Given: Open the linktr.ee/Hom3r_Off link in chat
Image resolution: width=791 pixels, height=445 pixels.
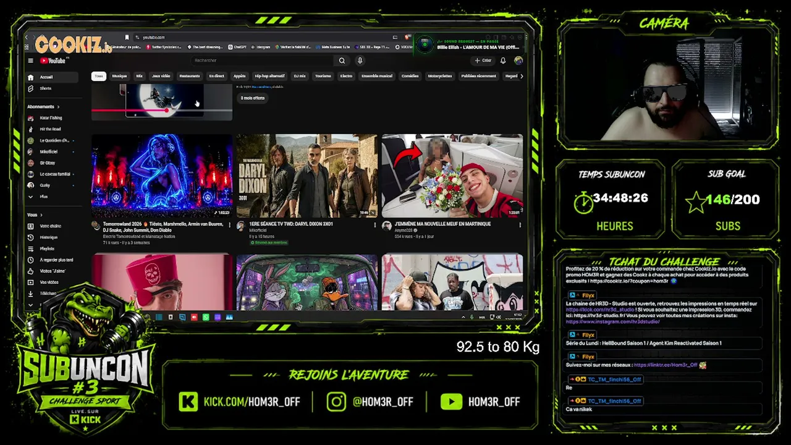Looking at the screenshot, I should point(665,365).
